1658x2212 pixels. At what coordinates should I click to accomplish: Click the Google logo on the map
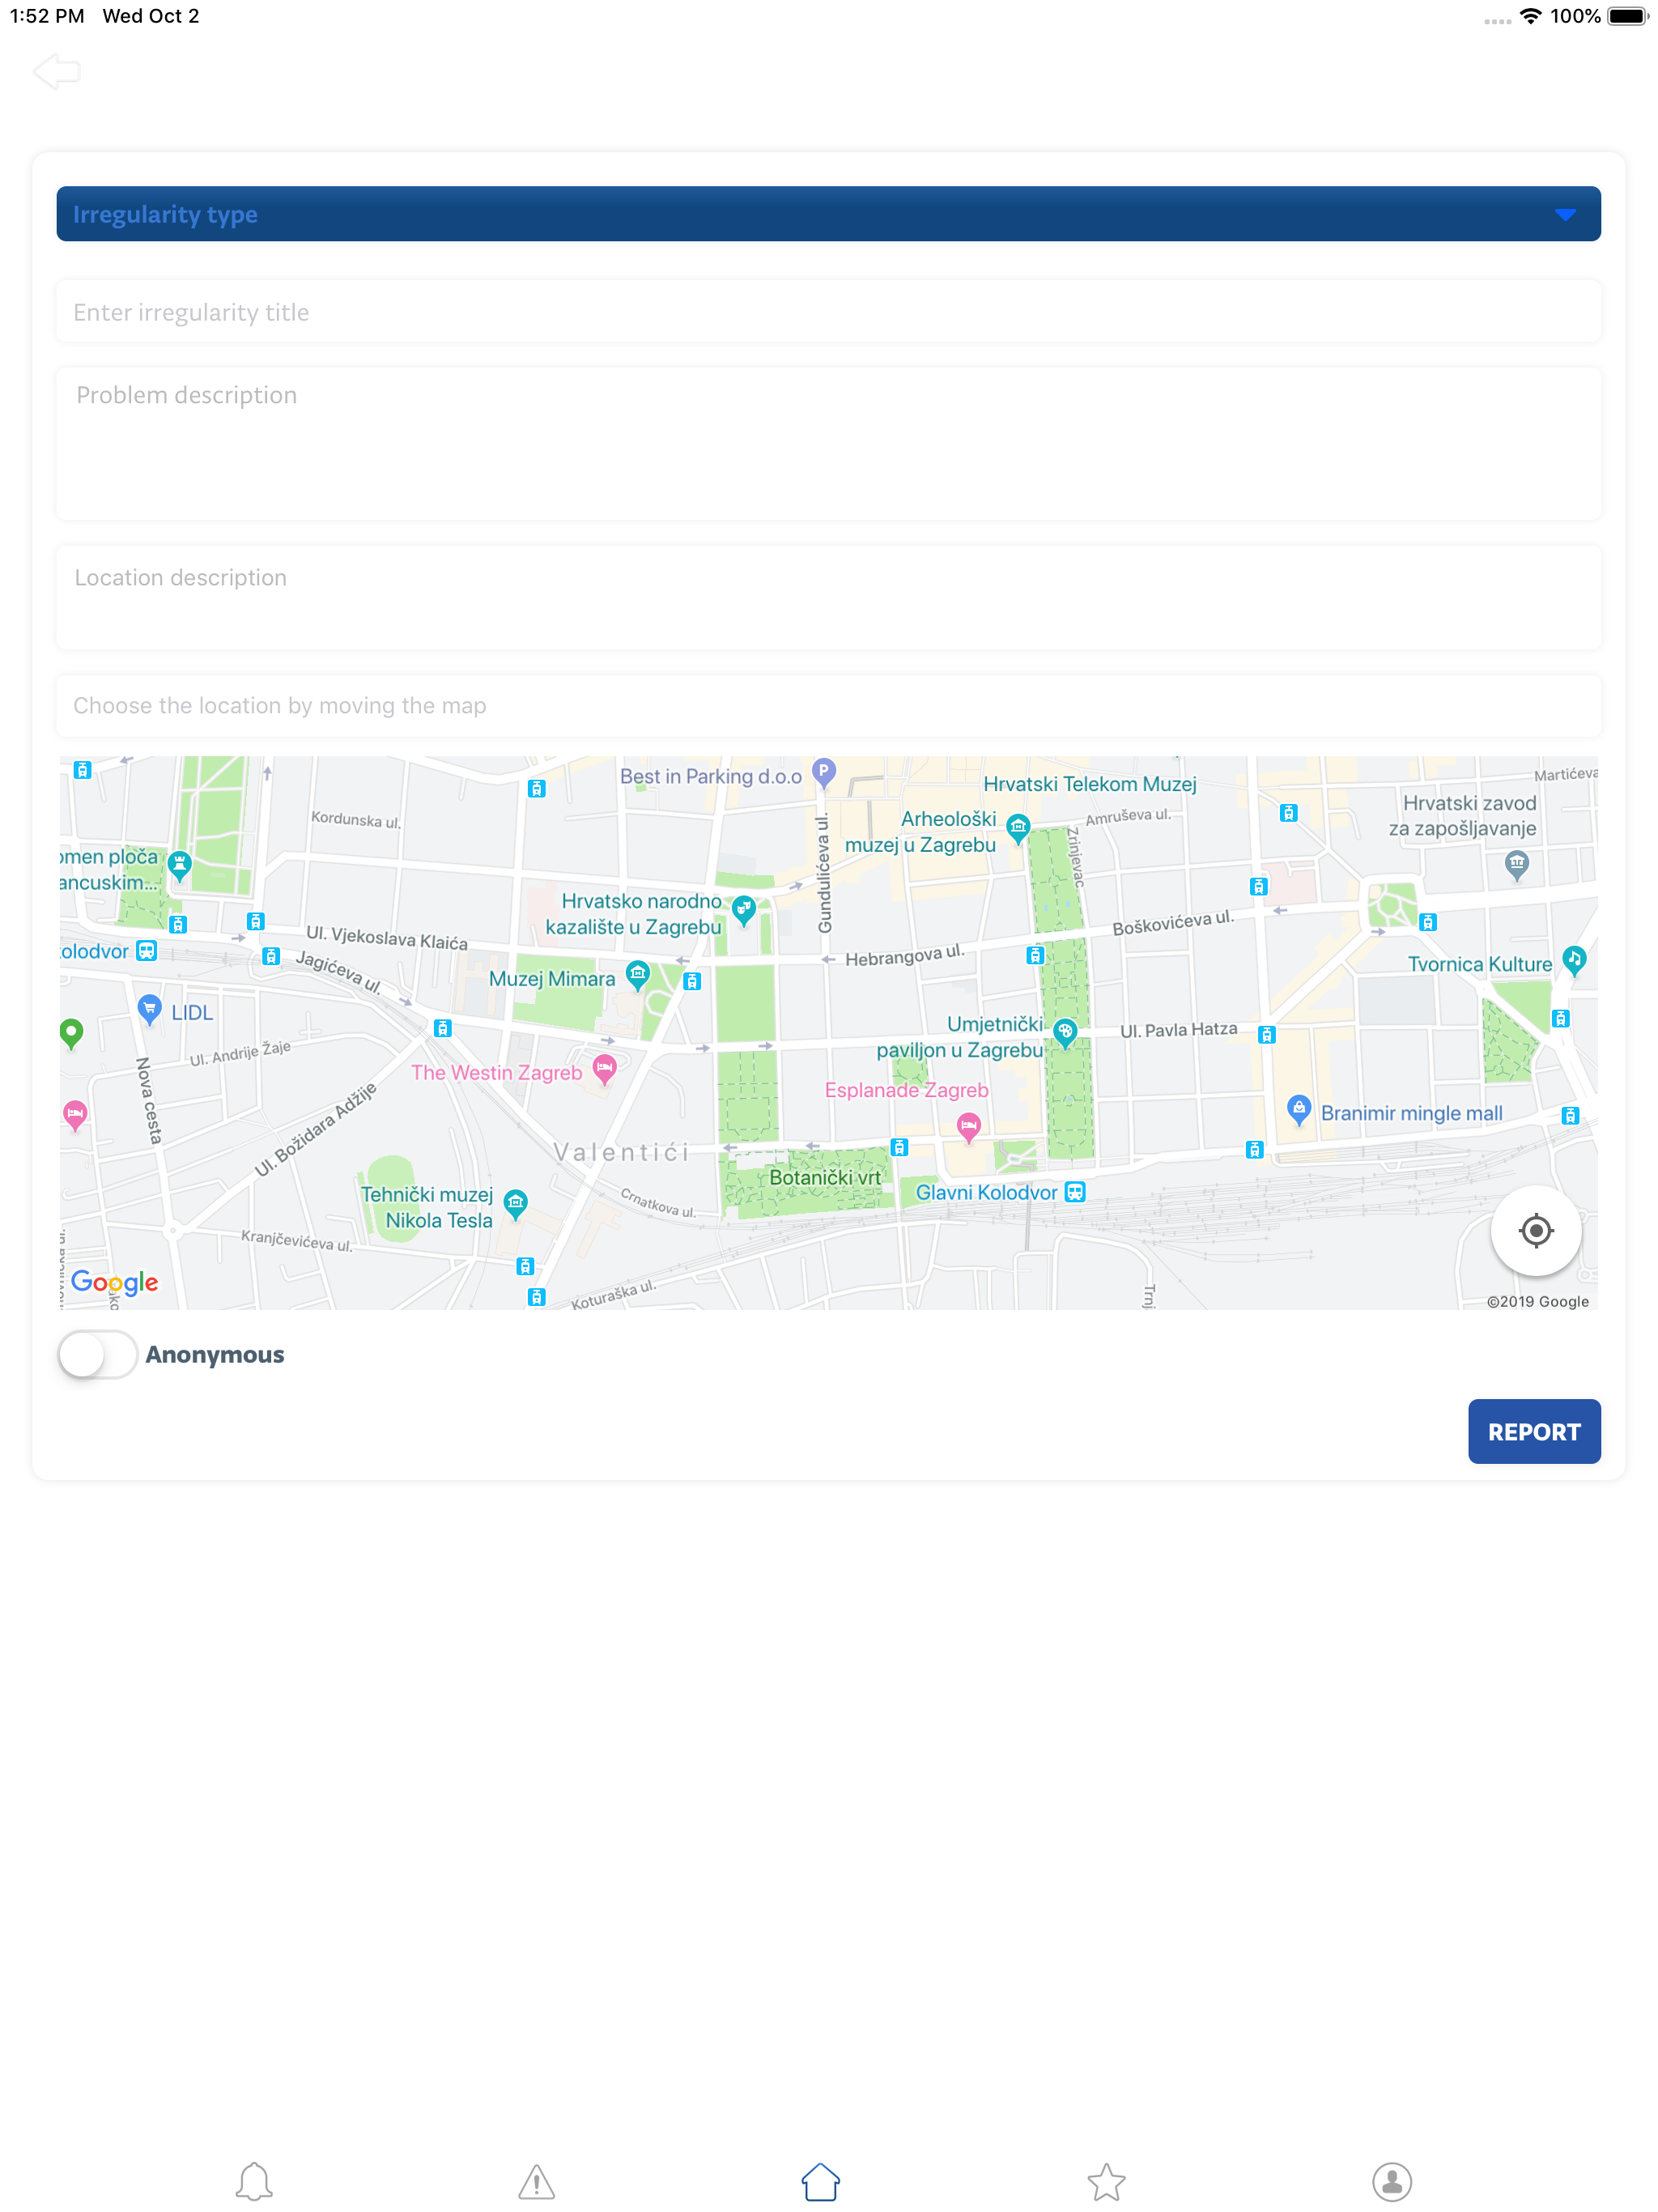114,1283
